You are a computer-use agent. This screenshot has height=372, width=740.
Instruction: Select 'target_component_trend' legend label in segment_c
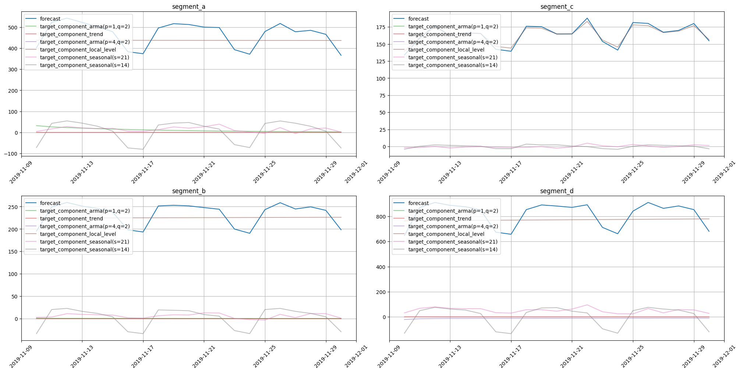[440, 34]
